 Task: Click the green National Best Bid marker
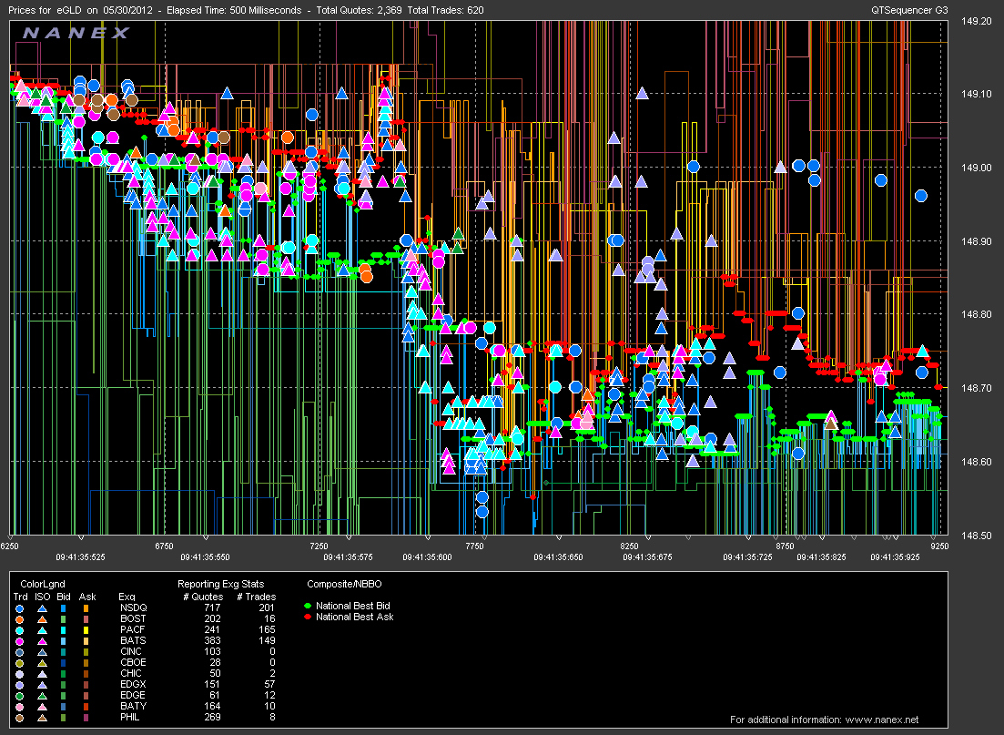click(x=308, y=606)
